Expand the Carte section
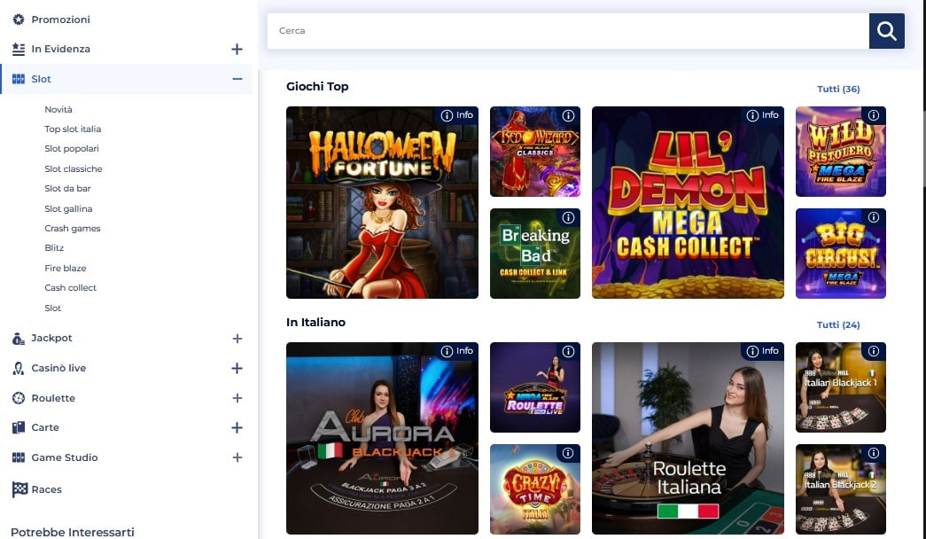Image resolution: width=926 pixels, height=539 pixels. click(237, 427)
